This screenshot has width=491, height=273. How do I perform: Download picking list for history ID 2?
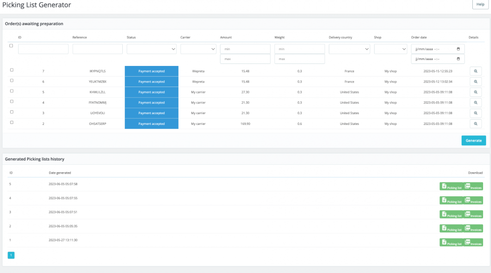point(451,228)
